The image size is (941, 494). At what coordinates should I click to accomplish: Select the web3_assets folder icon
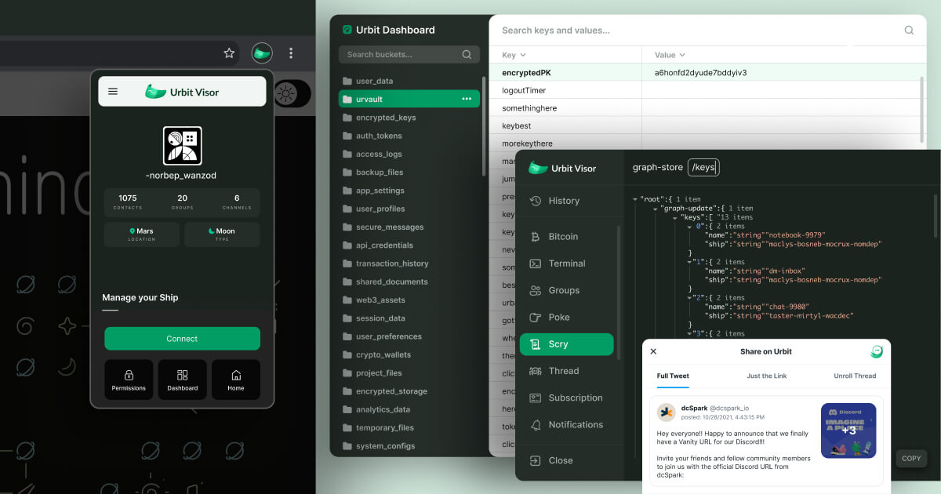(x=347, y=300)
